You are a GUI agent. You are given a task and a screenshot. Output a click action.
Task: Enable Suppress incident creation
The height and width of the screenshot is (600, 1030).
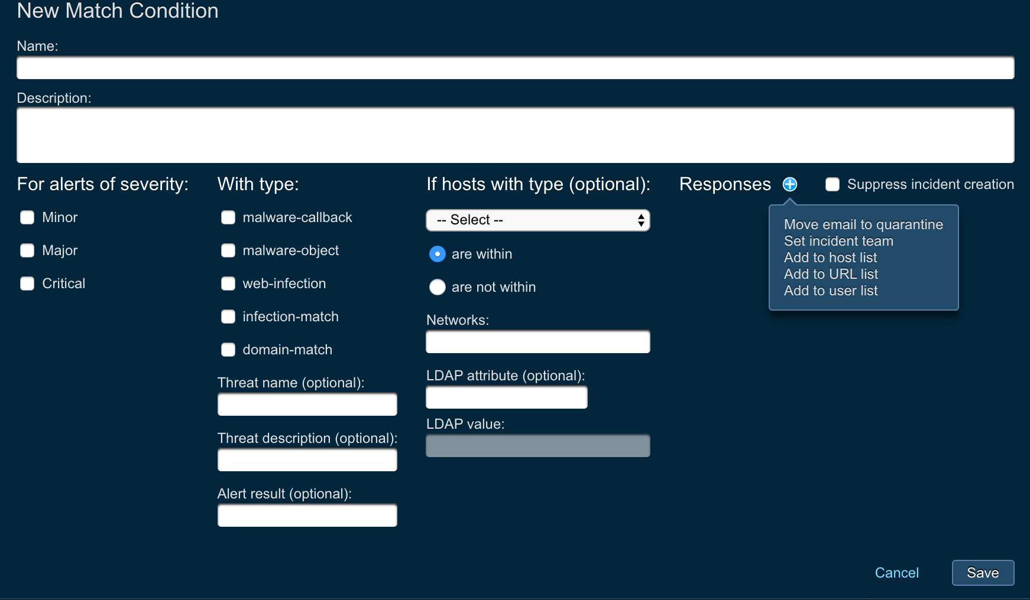[833, 185]
